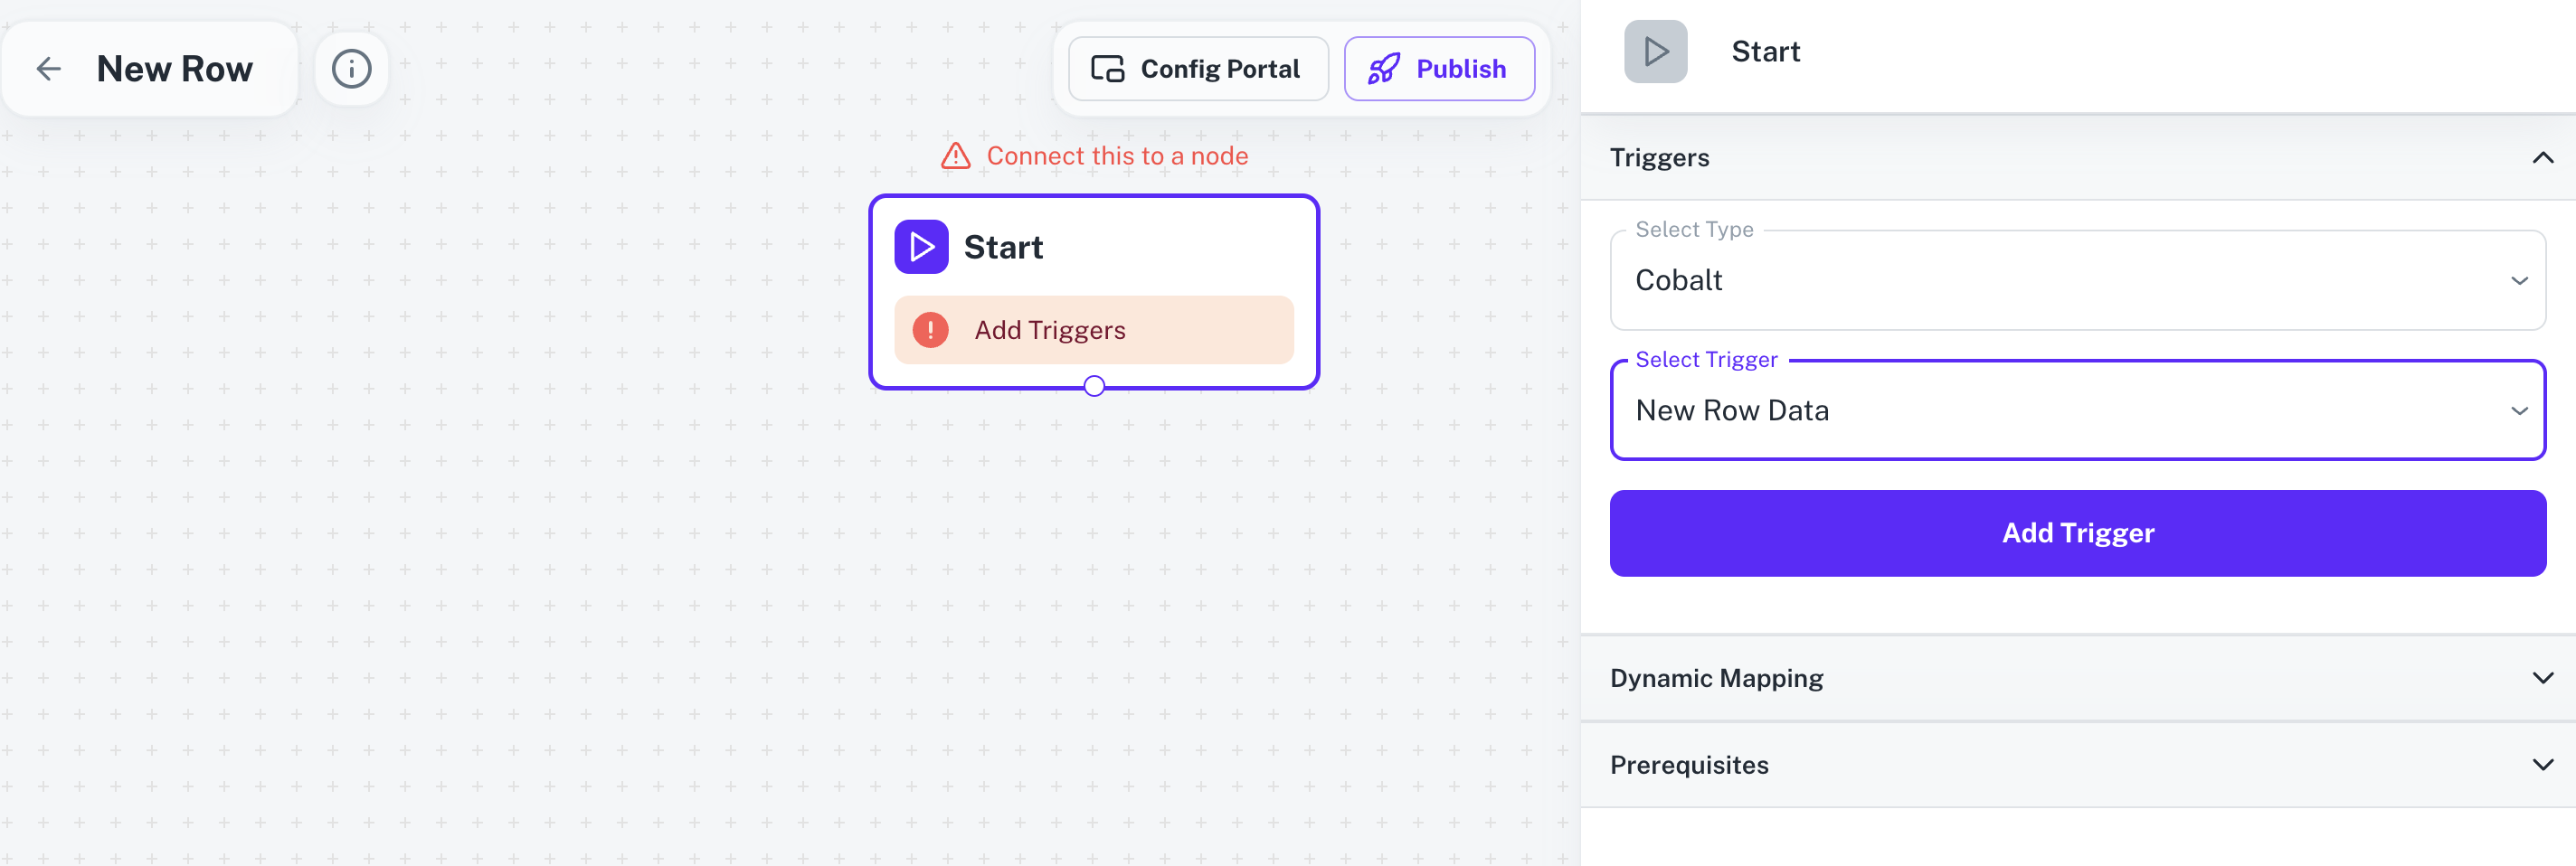Expand the Prerequisites section
This screenshot has height=866, width=2576.
coord(2543,764)
